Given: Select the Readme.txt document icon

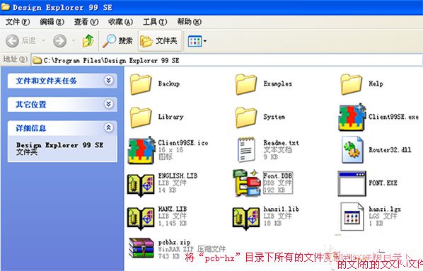Looking at the screenshot, I should pos(246,149).
